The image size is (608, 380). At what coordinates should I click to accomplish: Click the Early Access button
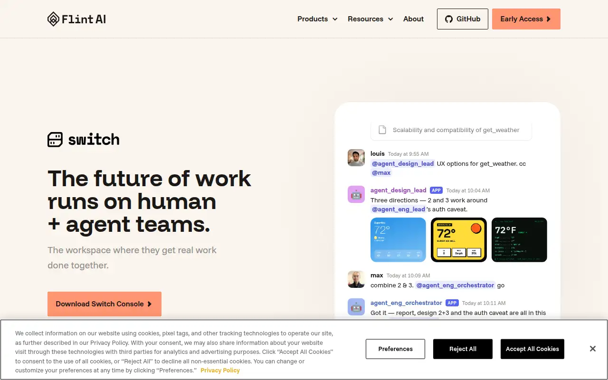tap(526, 19)
